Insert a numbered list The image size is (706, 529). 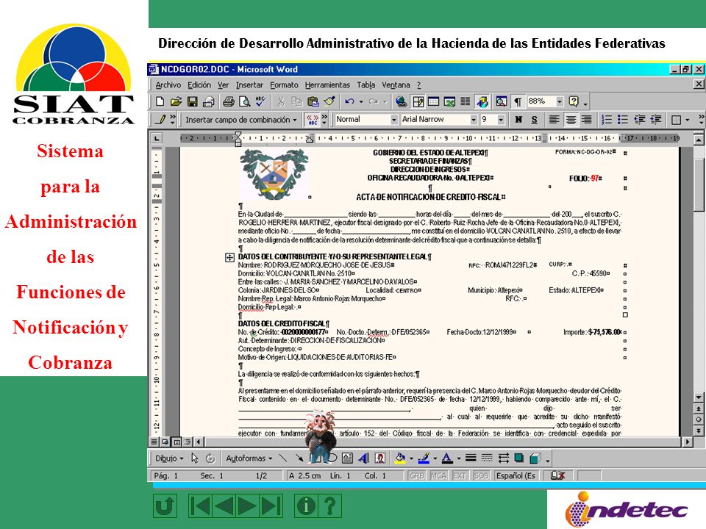click(x=607, y=120)
